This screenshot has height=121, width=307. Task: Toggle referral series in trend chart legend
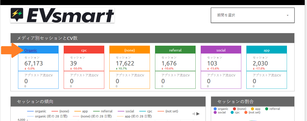pyautogui.click(x=103, y=111)
